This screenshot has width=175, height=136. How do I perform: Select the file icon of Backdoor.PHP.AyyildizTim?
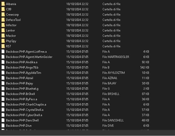coord(3,73)
